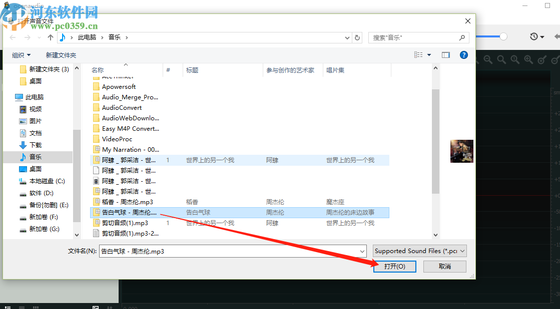This screenshot has width=560, height=309.
Task: Open the view options dropdown arrow
Action: coord(429,55)
